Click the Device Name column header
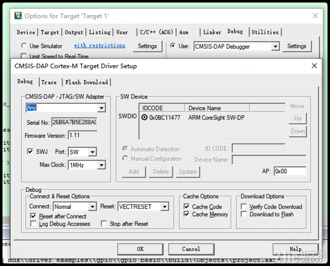This screenshot has height=266, width=330. tap(217, 108)
